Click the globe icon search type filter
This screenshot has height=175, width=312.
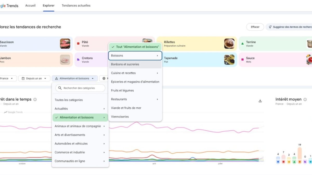point(104,78)
